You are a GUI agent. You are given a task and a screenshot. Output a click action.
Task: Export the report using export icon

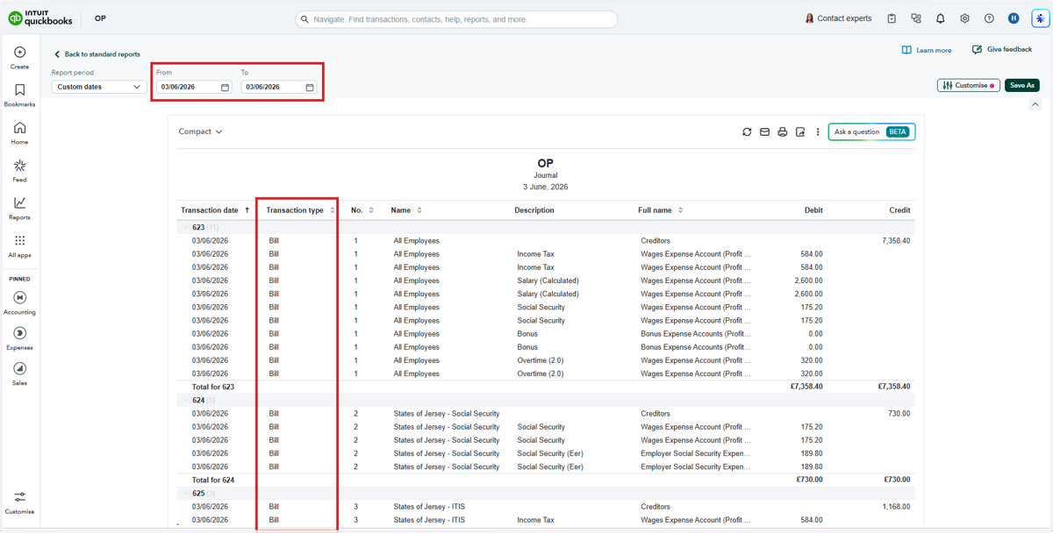point(800,131)
